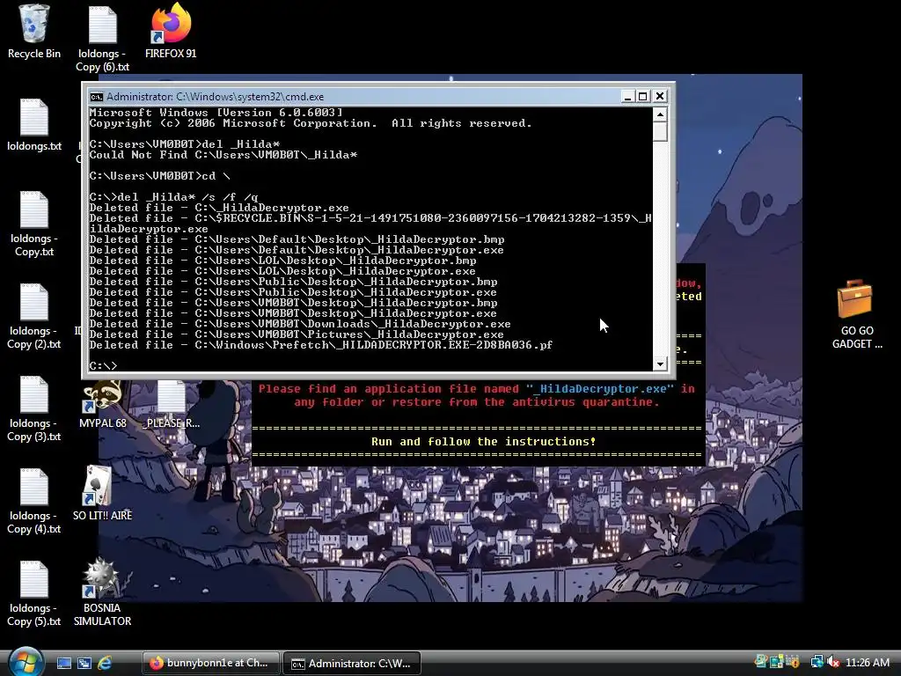Click Switch between windows quick launch icon

(84, 663)
